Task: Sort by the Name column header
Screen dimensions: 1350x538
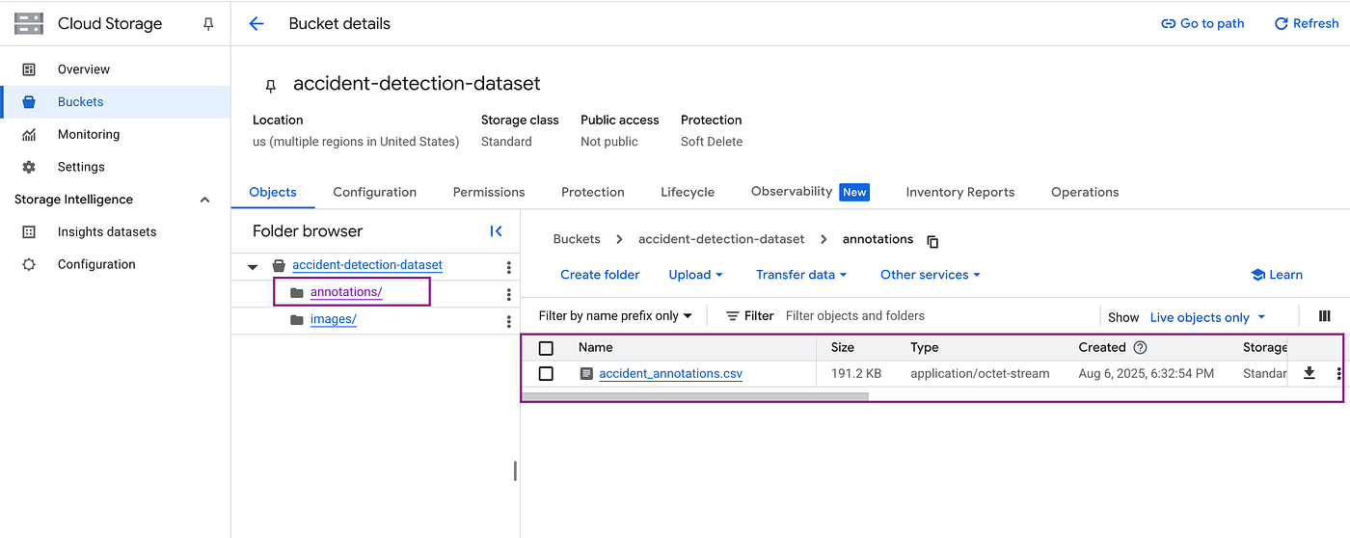Action: pos(595,347)
